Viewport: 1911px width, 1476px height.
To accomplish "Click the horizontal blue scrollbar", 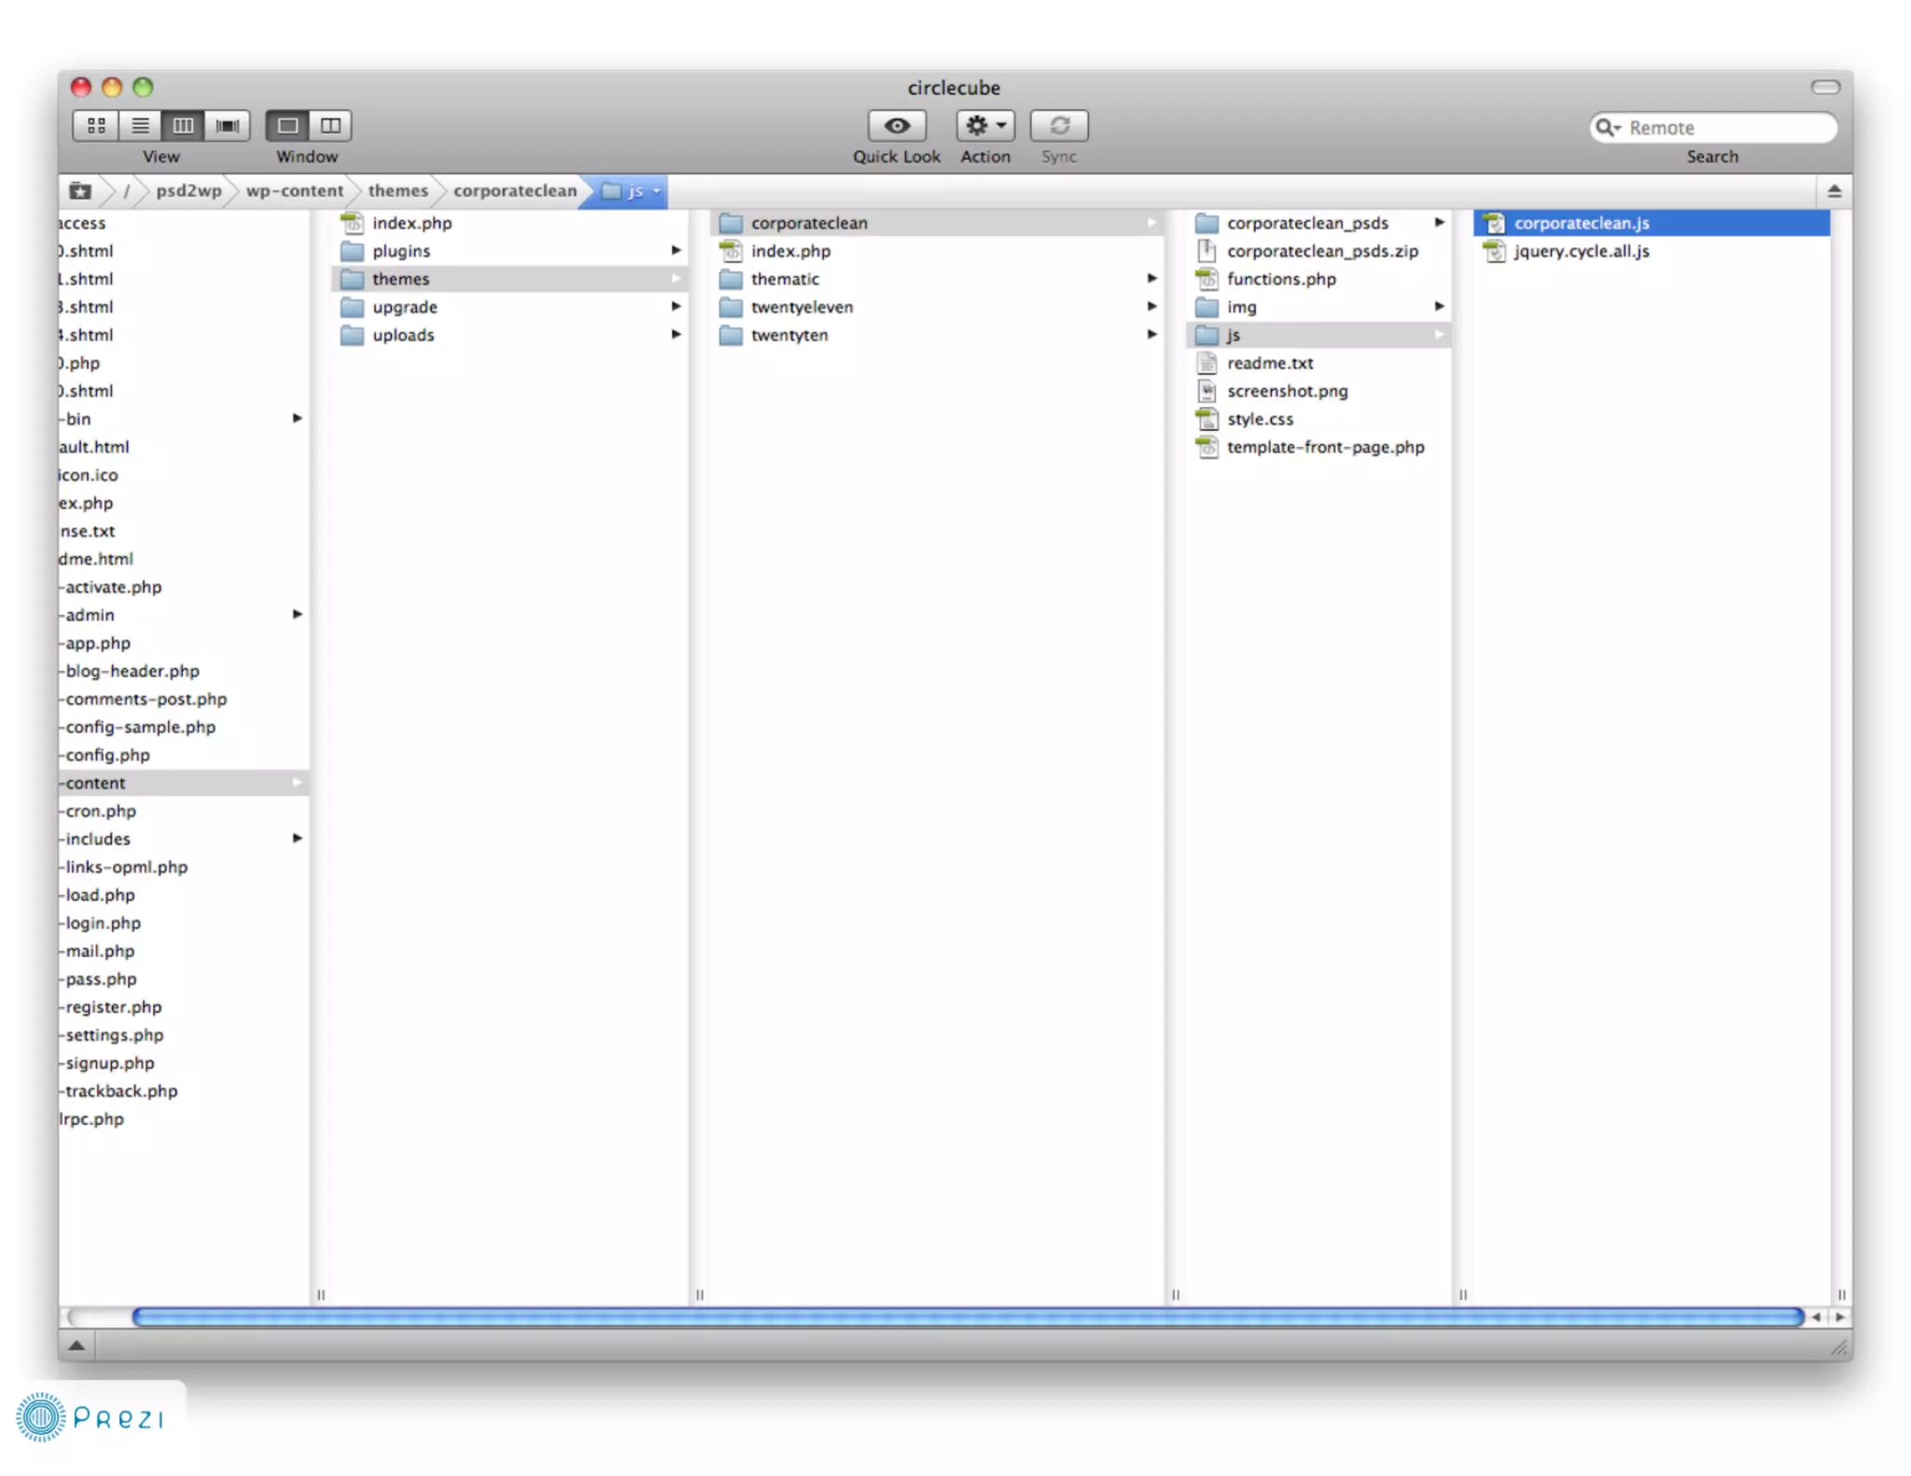I will point(966,1316).
